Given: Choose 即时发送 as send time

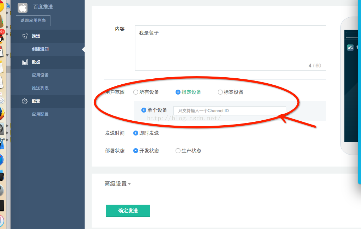Looking at the screenshot, I should pos(136,133).
